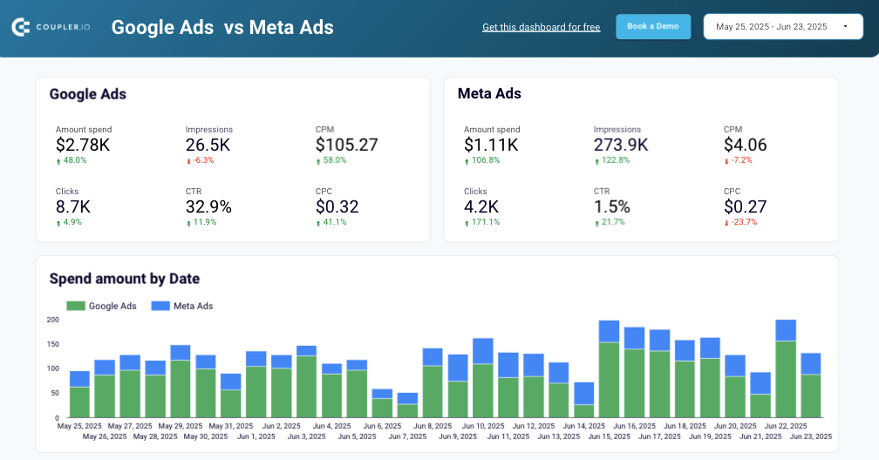The width and height of the screenshot is (879, 460).
Task: Click the Spend amount by Date chart title
Action: click(x=125, y=279)
